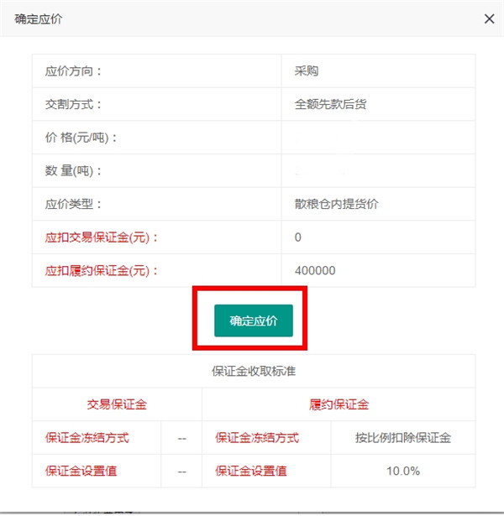Select the 全额先款后货 value text
The width and height of the screenshot is (504, 516).
pyautogui.click(x=331, y=105)
